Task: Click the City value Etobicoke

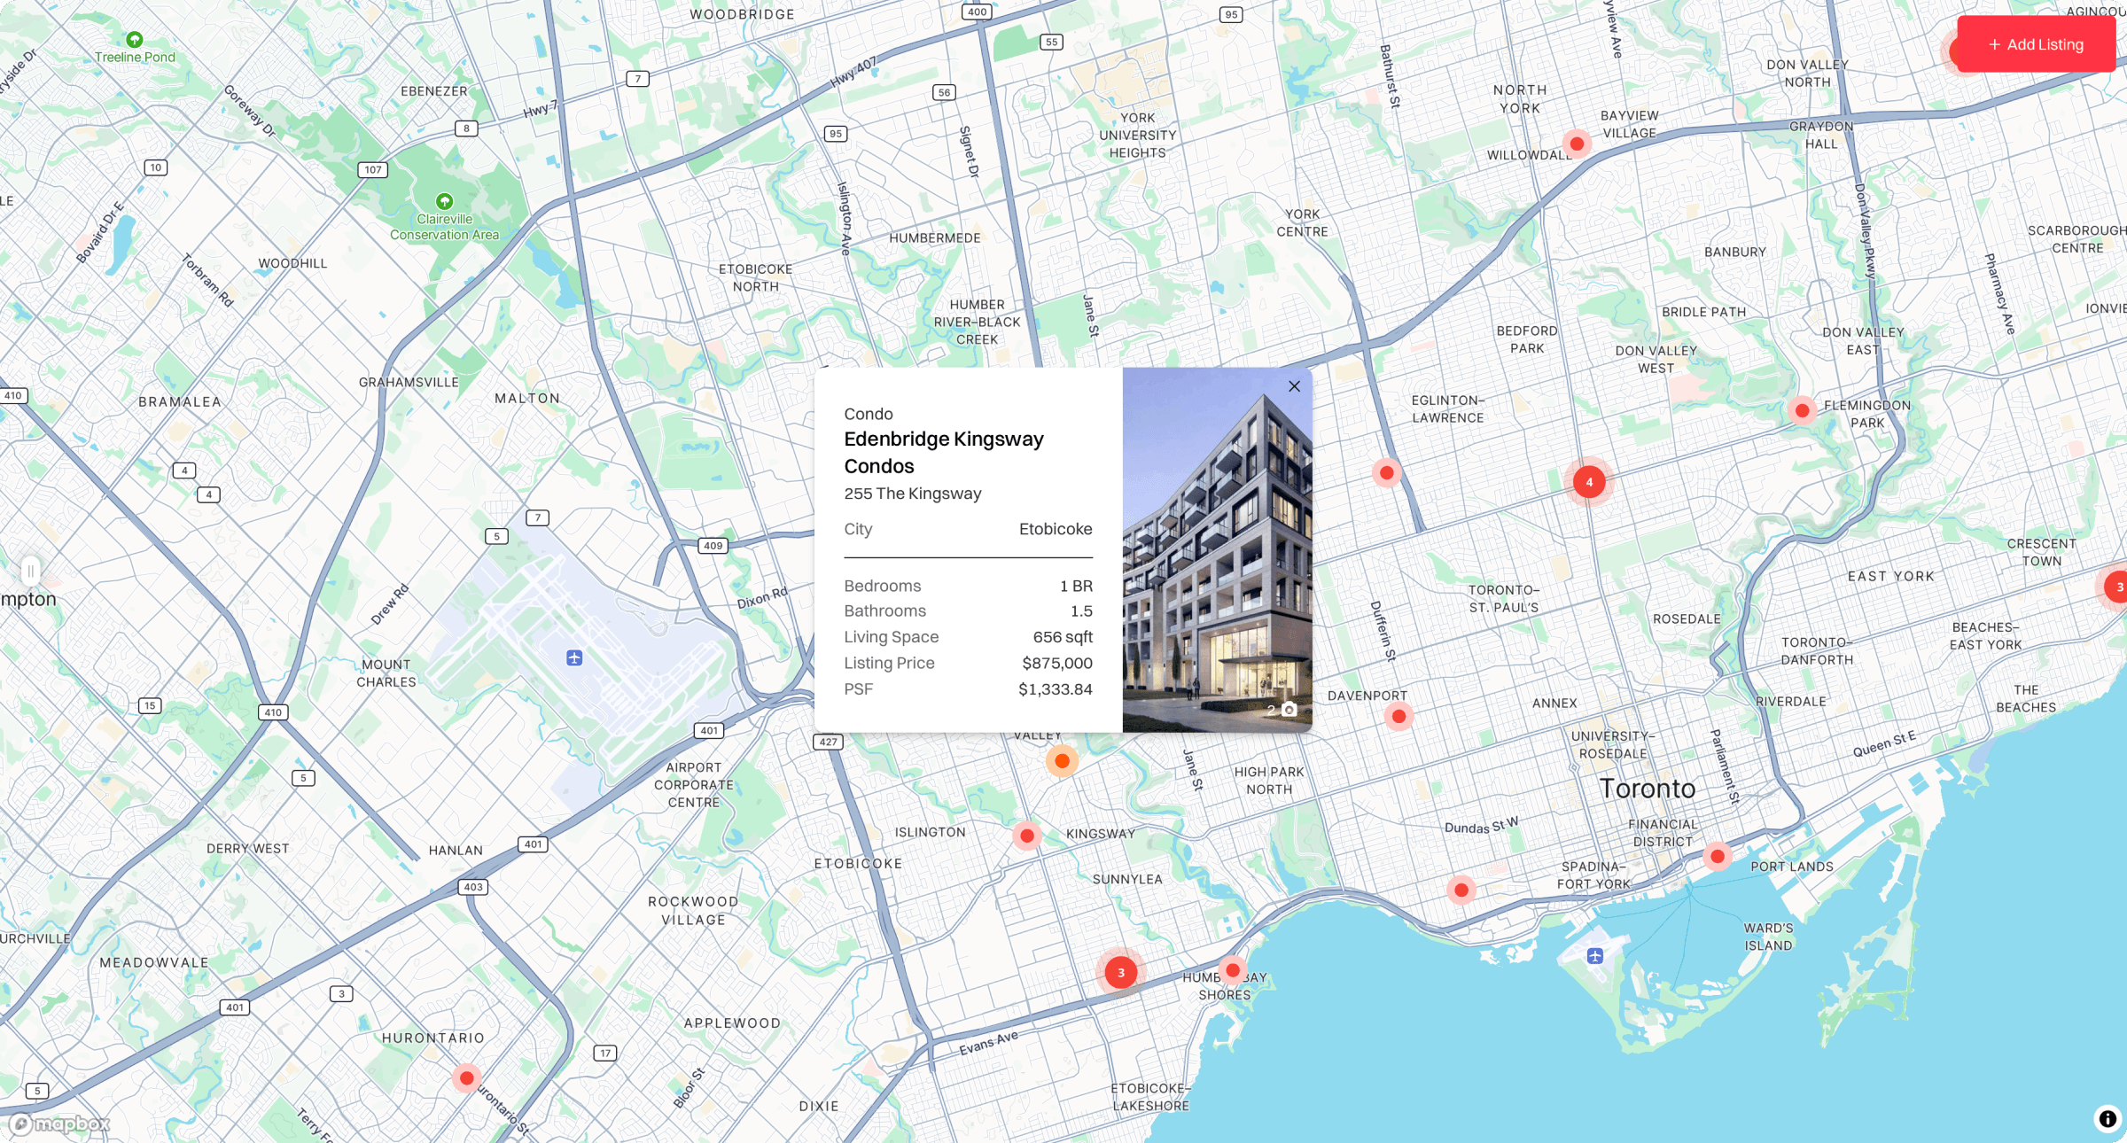Action: 1056,529
